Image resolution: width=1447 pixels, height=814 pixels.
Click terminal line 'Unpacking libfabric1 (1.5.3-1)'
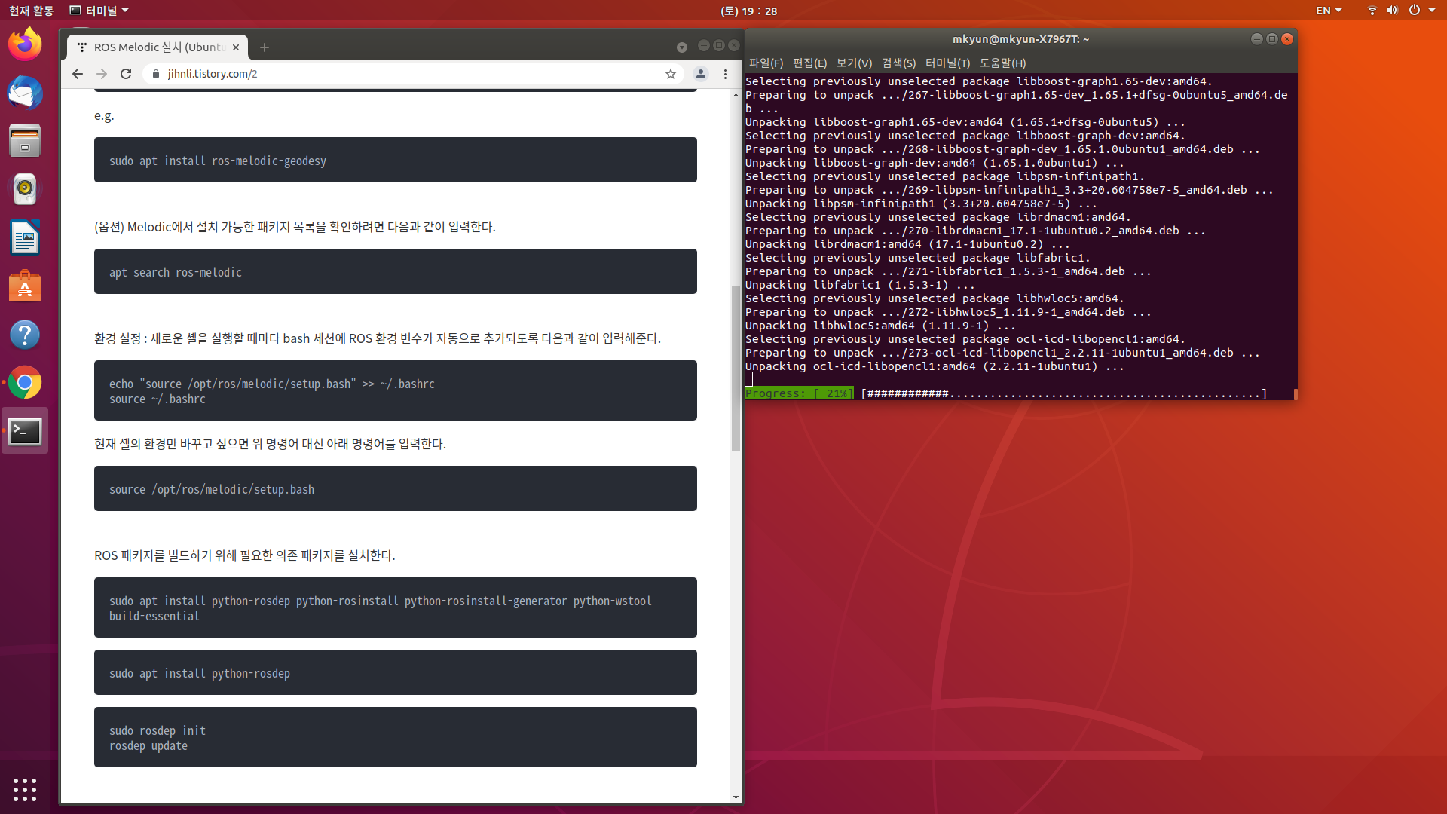(860, 285)
